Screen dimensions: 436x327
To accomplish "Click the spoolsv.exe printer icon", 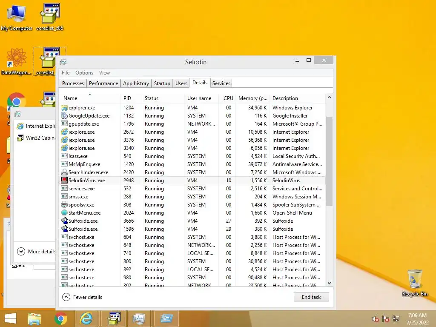I will [64, 205].
